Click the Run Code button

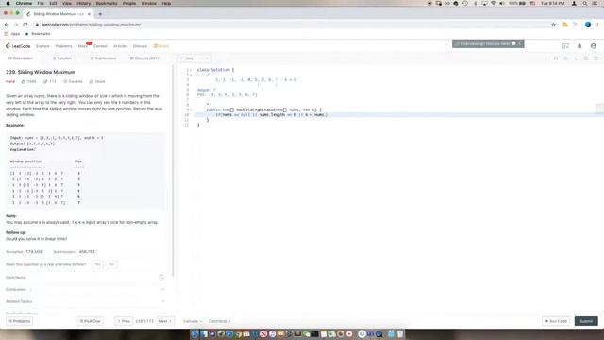point(556,321)
